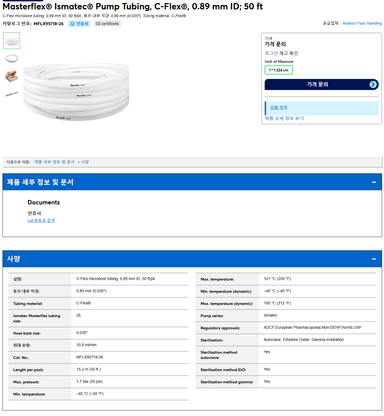The image size is (384, 416).
Task: Collapse the 사양 specifications section
Action: pos(374,259)
